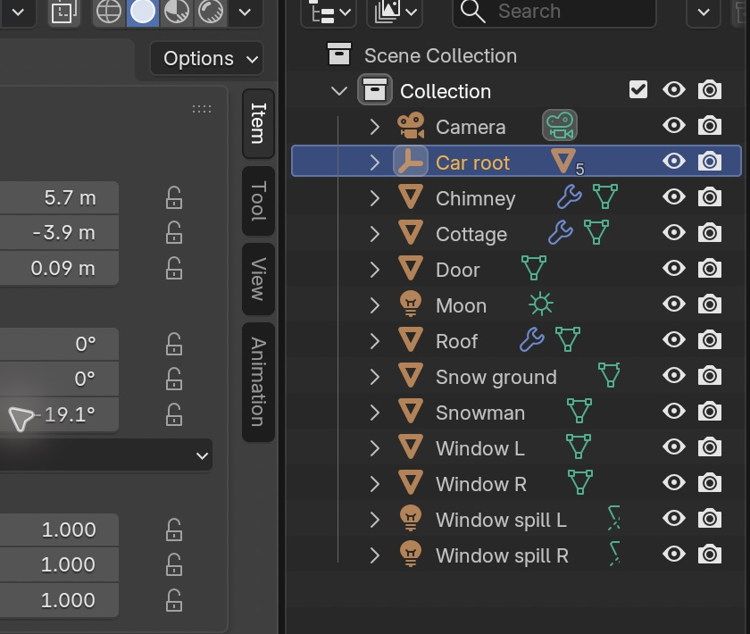Viewport: 750px width, 634px height.
Task: Click the Door mesh data icon
Action: [533, 268]
